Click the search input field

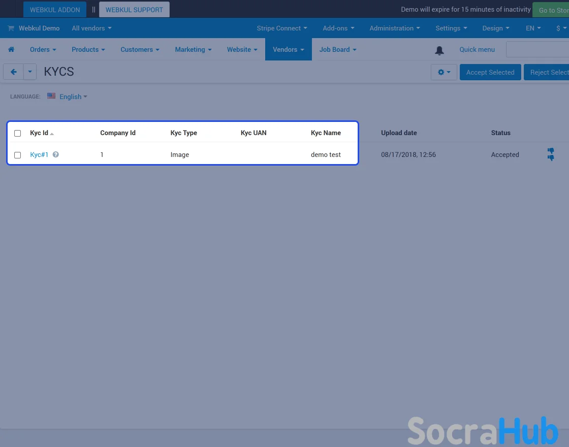tap(537, 49)
